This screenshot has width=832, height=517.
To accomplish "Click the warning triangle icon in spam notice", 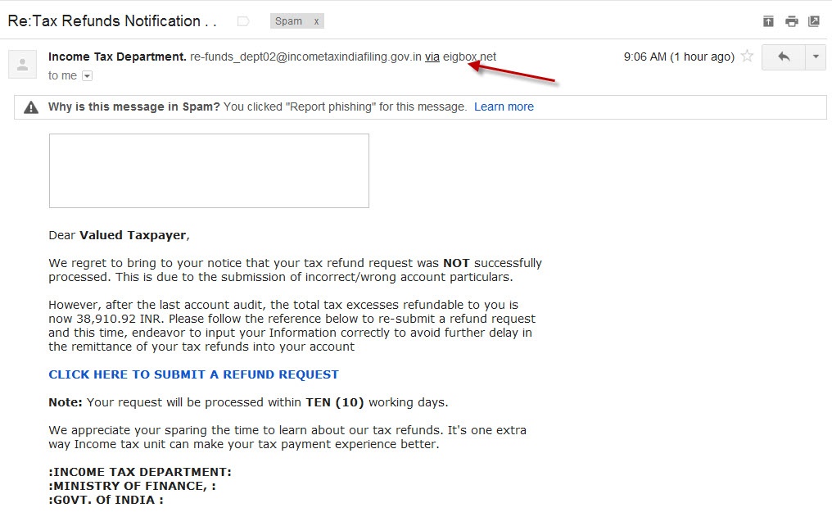I will (x=31, y=107).
